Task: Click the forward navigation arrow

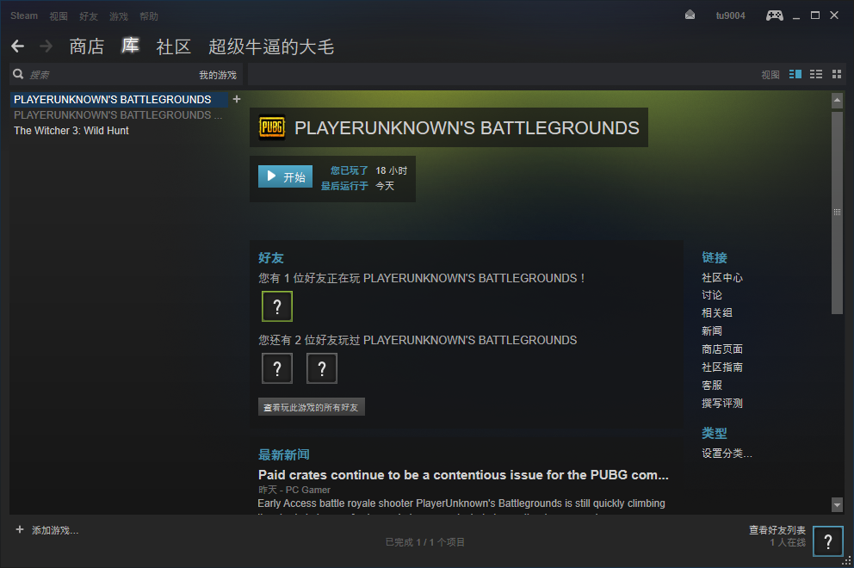Action: [x=46, y=46]
